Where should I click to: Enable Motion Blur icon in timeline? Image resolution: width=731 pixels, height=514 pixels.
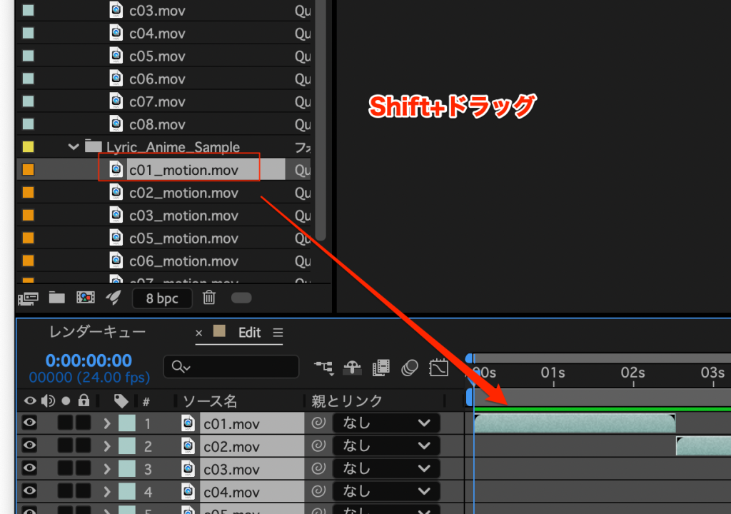[409, 368]
